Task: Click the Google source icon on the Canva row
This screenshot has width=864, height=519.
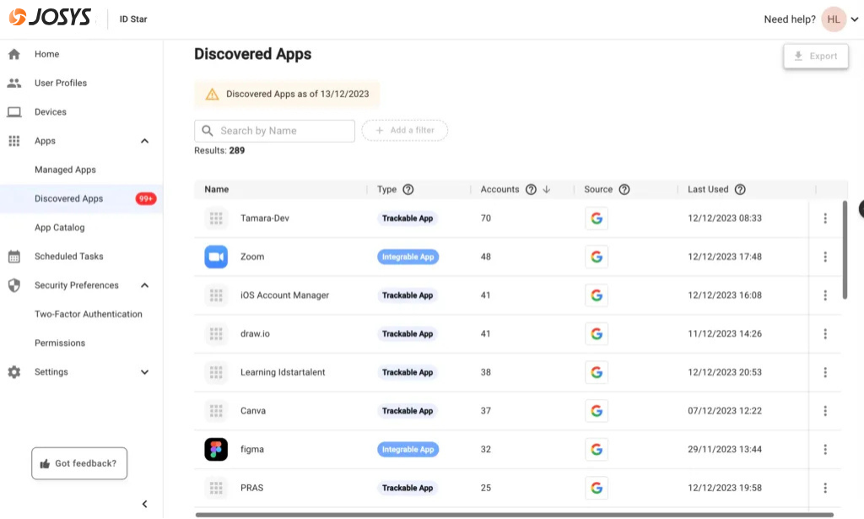Action: 597,410
